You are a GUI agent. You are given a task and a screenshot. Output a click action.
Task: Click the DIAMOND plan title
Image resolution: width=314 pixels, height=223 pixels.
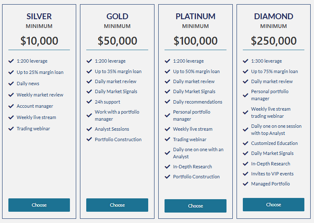(x=273, y=17)
